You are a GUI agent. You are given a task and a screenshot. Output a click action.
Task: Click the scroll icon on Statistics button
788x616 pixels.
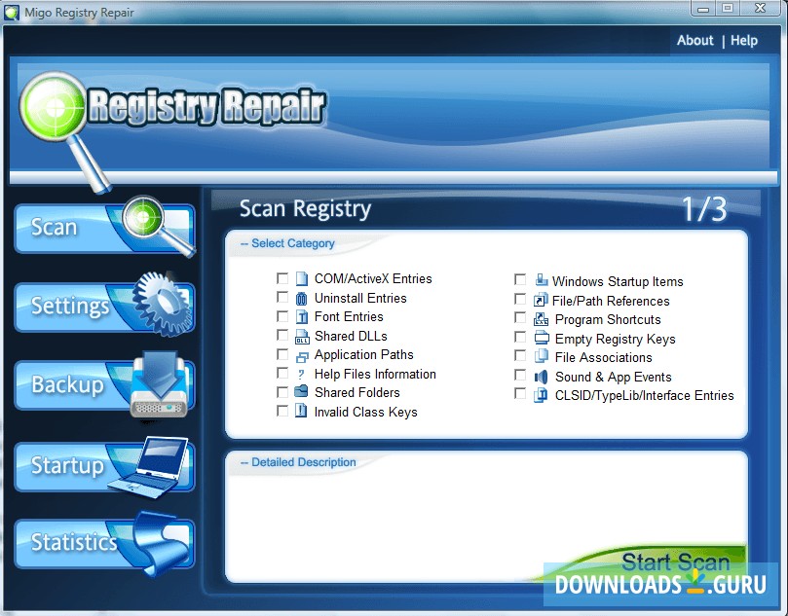tap(160, 544)
